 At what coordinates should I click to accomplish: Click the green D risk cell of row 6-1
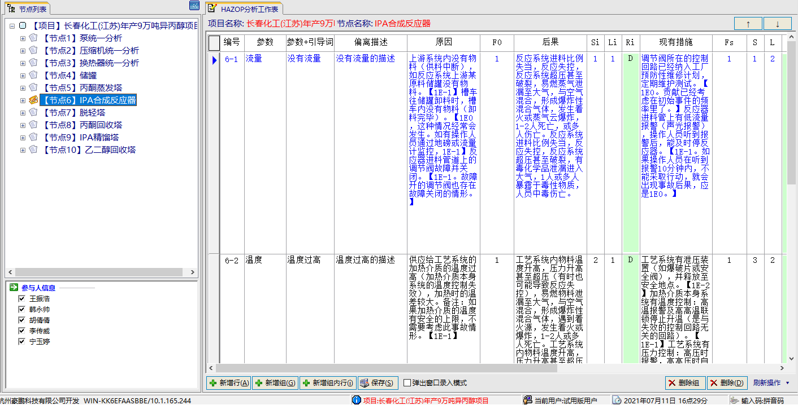tap(630, 152)
